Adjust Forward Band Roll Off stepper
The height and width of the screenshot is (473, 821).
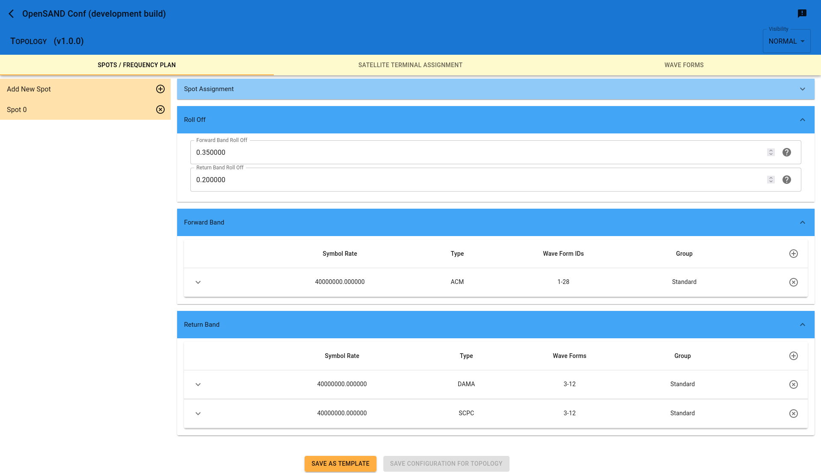click(771, 152)
